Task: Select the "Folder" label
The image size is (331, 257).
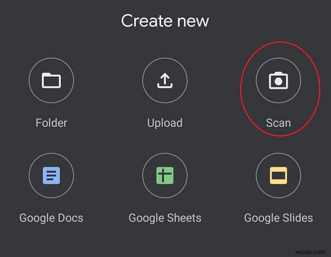Action: pyautogui.click(x=51, y=123)
